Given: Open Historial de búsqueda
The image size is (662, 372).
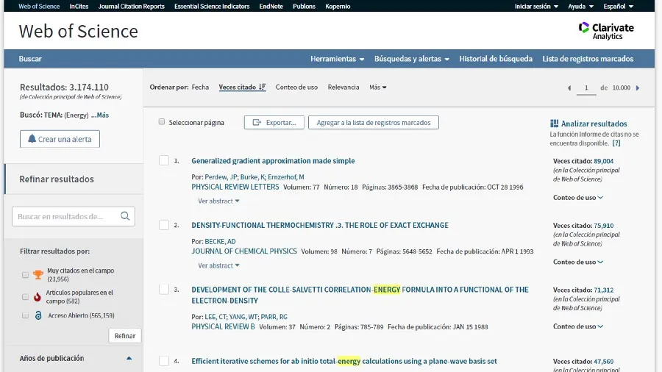Looking at the screenshot, I should click(x=496, y=59).
